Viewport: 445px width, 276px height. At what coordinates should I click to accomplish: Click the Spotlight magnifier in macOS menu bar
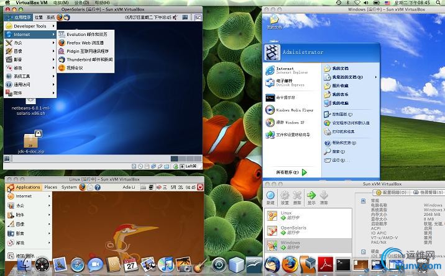(x=438, y=2)
